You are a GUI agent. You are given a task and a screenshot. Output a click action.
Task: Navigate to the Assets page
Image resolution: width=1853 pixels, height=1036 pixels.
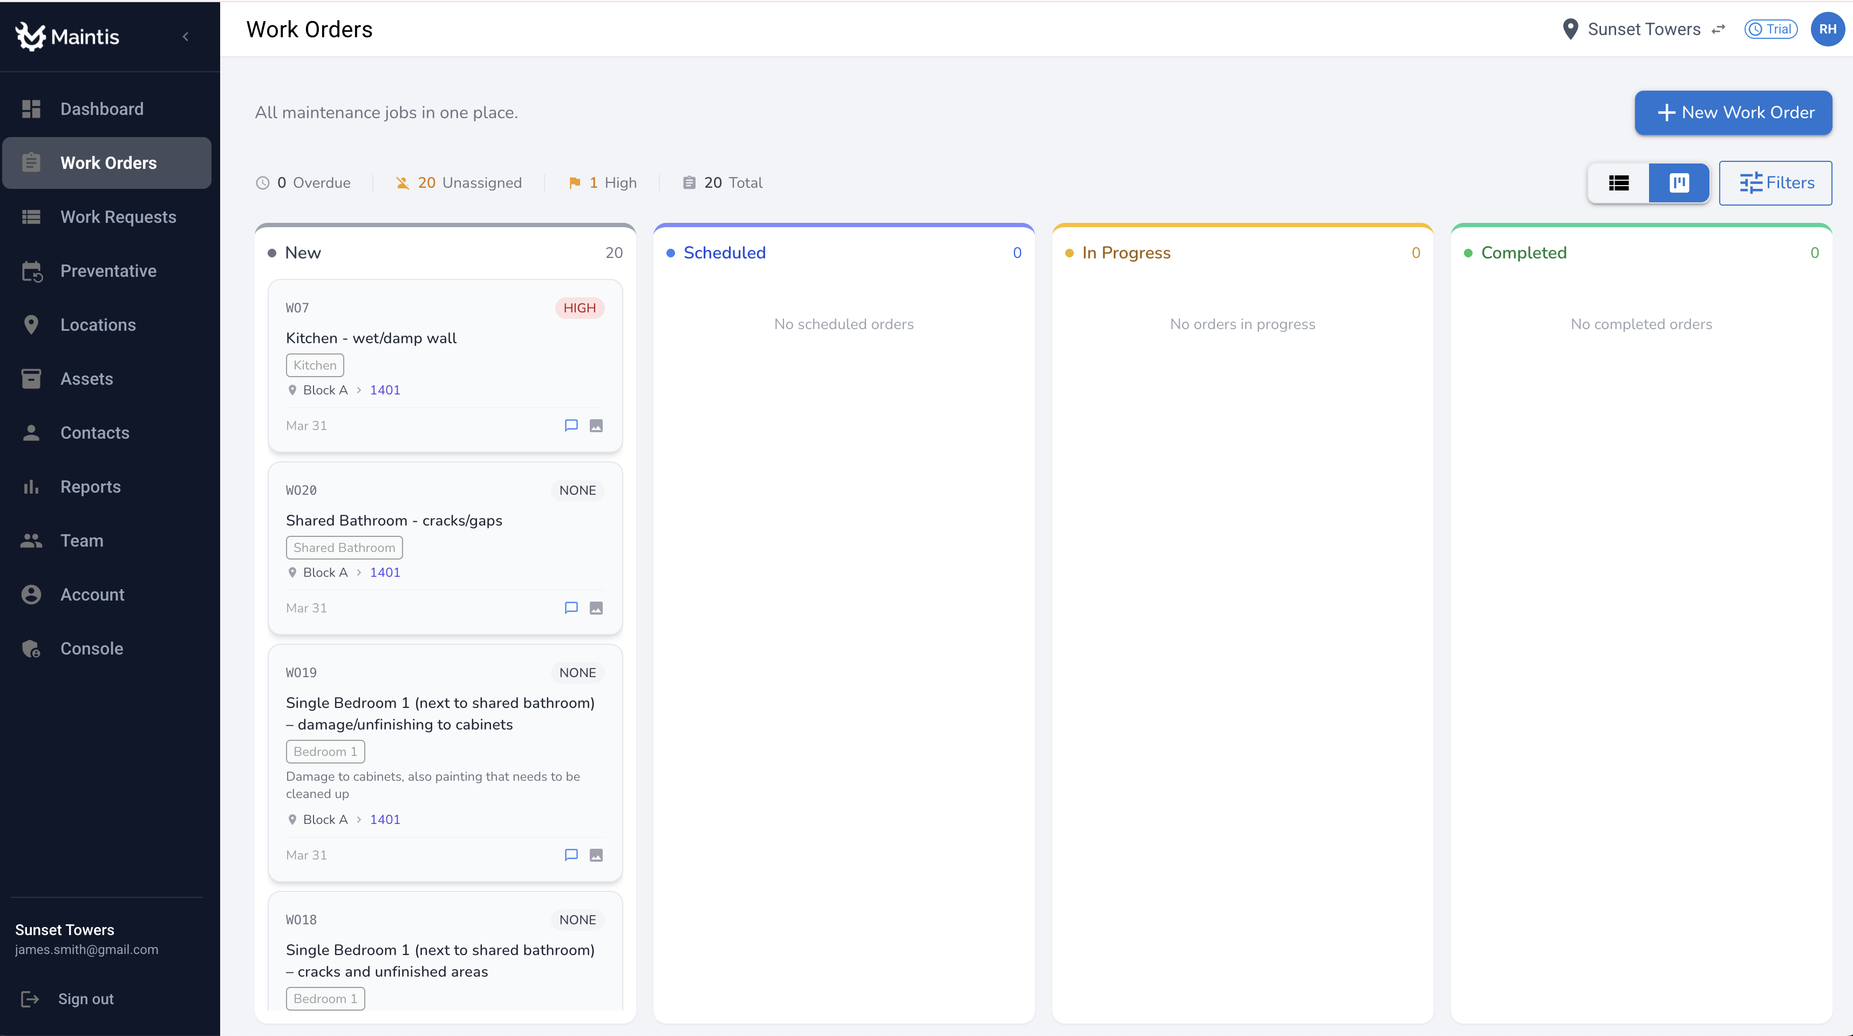point(86,378)
